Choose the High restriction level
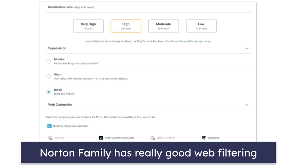Screen dimensions: 297x165 [126, 26]
